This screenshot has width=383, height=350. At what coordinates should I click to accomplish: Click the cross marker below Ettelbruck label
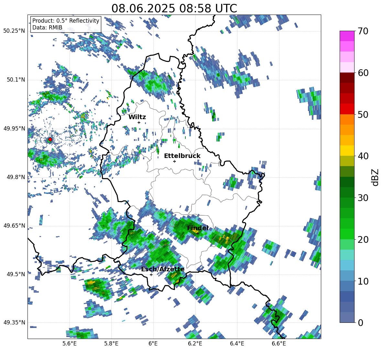tap(174, 161)
